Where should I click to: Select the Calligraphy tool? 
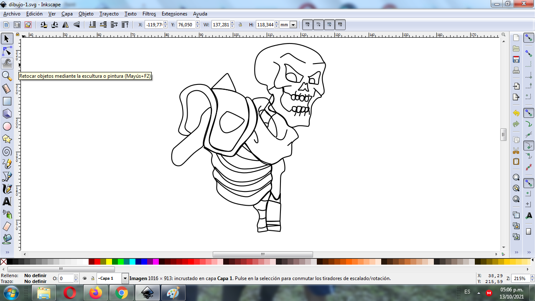point(7,189)
